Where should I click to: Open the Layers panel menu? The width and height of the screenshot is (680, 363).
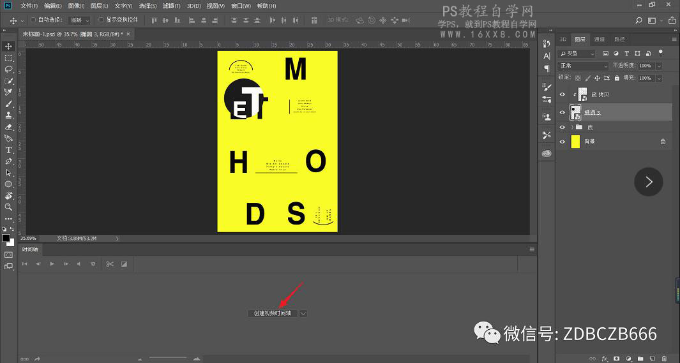(x=674, y=39)
